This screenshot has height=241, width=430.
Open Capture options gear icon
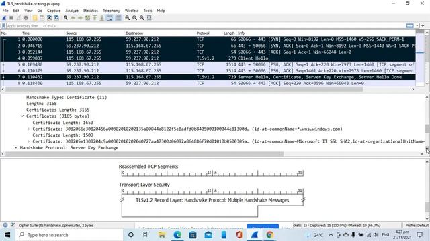click(26, 18)
